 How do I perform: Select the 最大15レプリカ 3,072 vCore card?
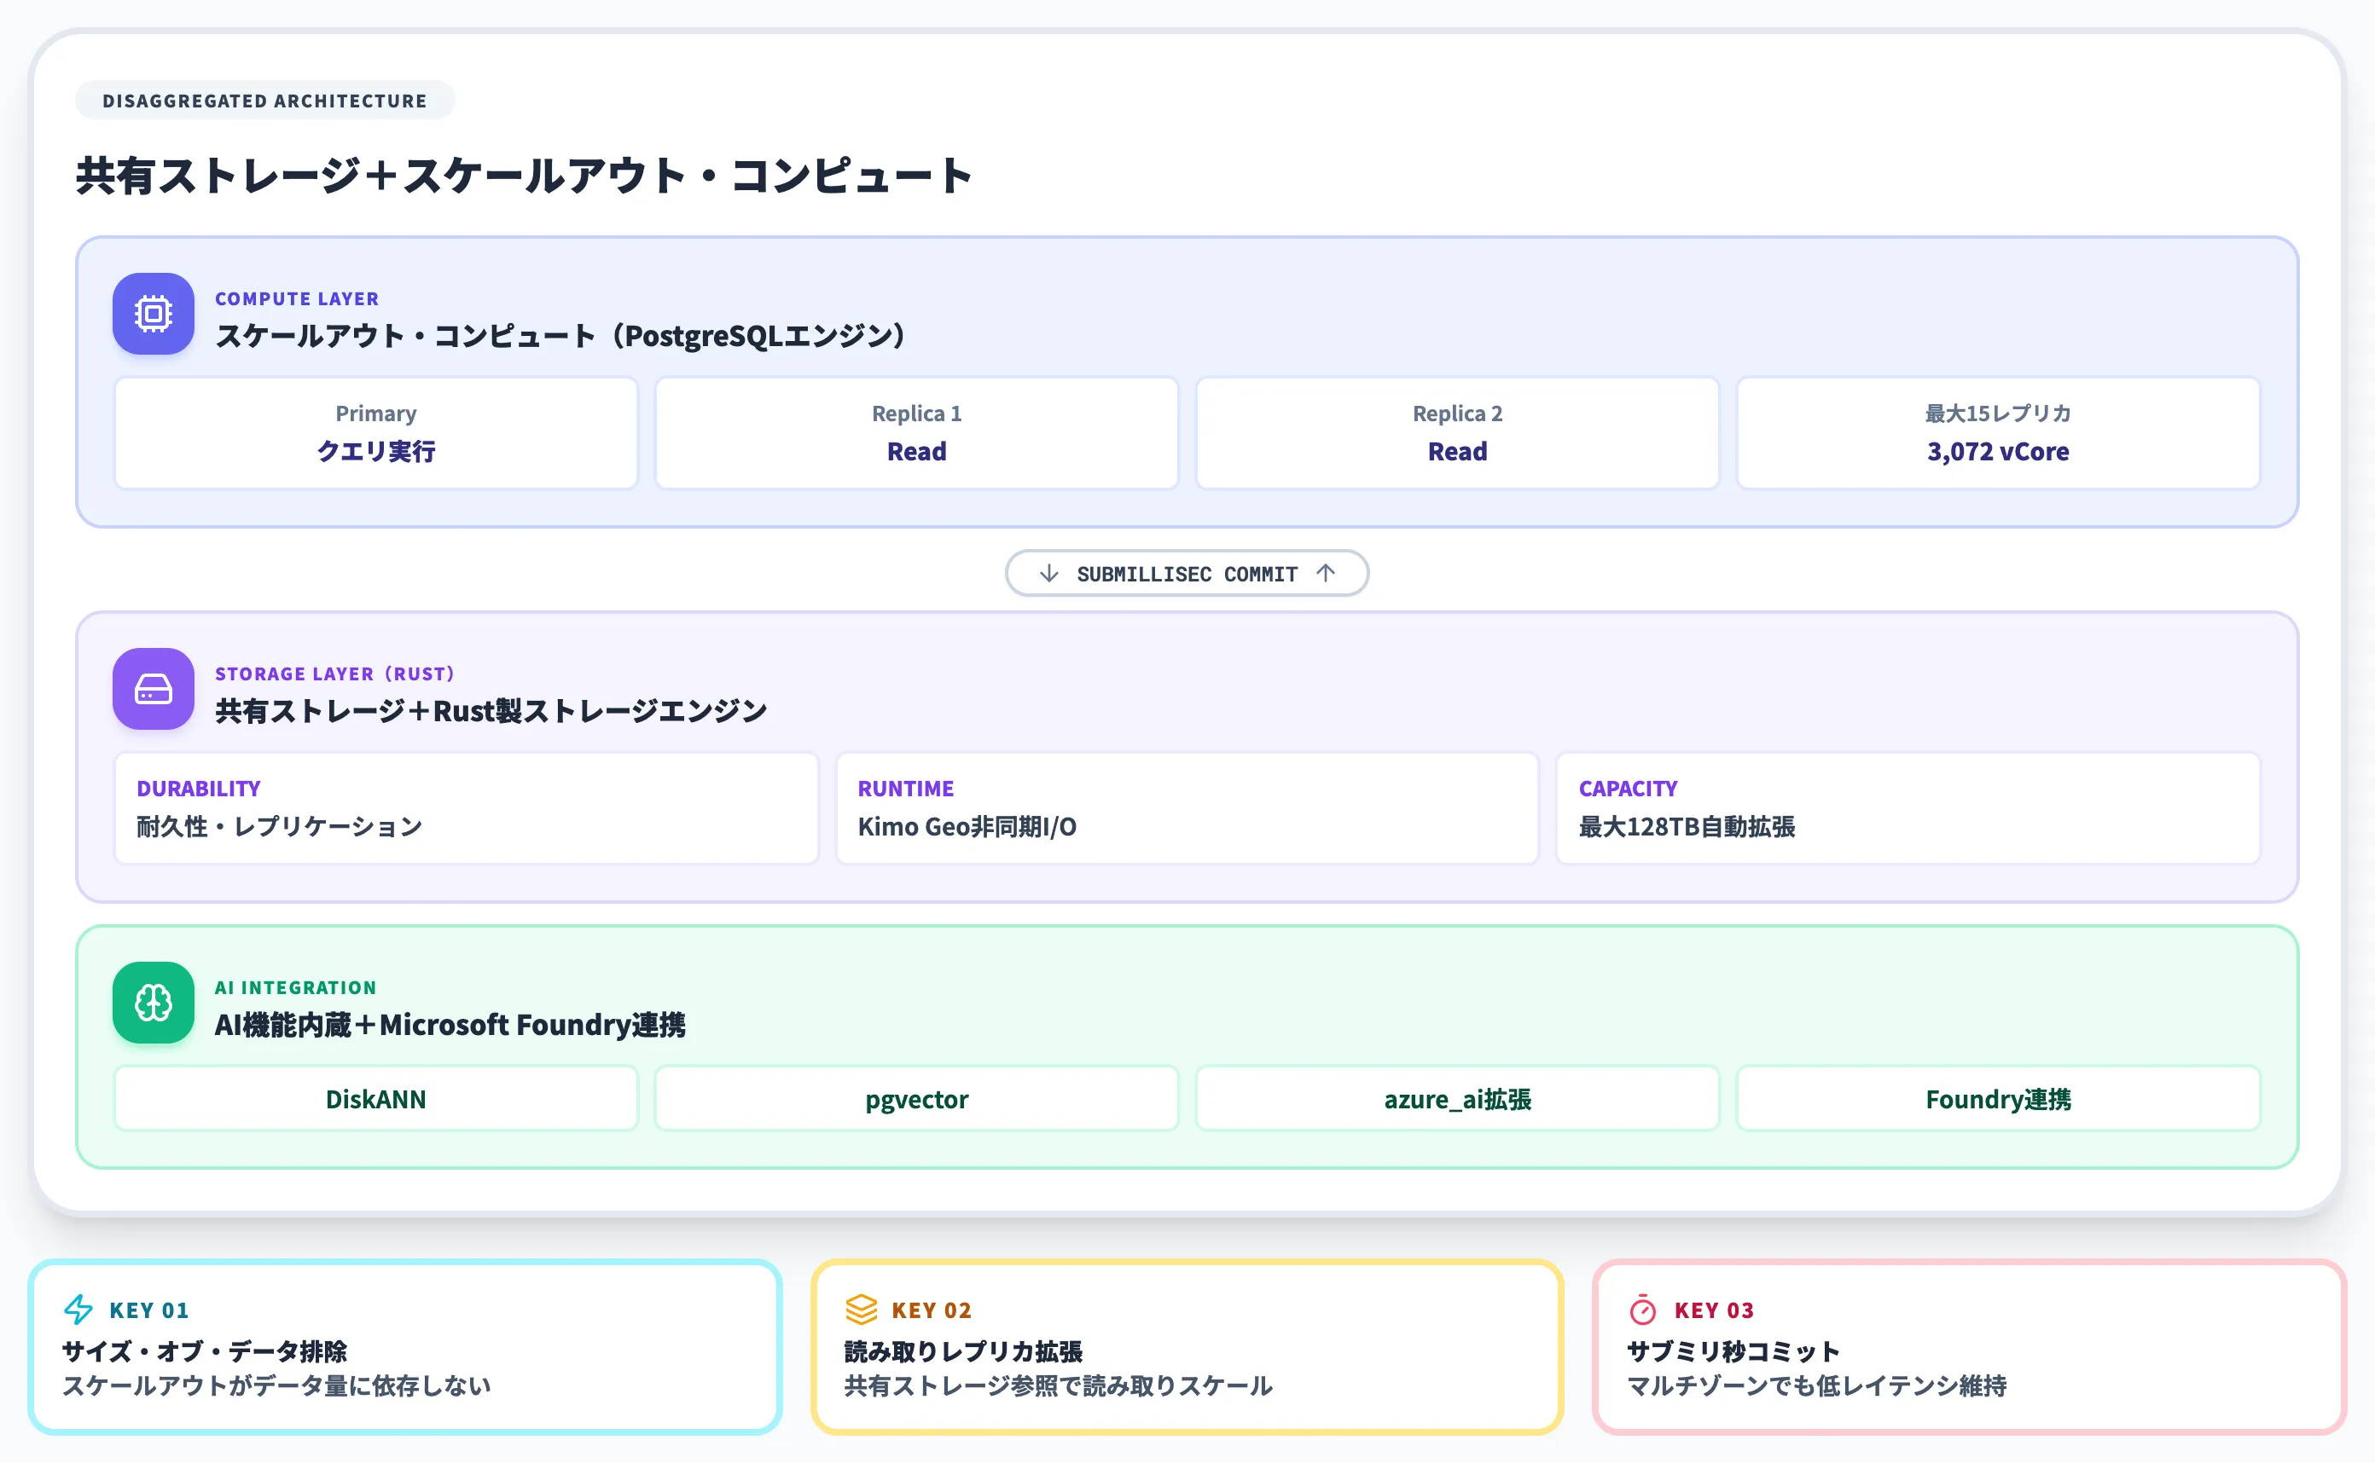1999,432
